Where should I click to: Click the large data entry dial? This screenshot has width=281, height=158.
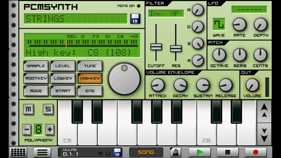click(124, 79)
